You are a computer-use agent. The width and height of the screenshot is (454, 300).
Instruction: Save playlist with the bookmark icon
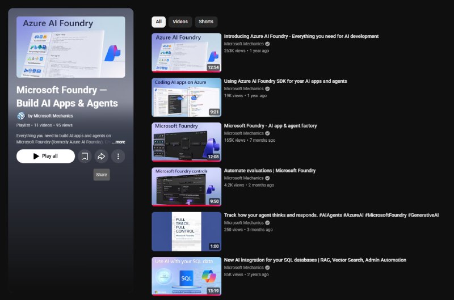click(85, 156)
